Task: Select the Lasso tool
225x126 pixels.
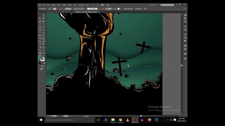Action: pyautogui.click(x=44, y=18)
